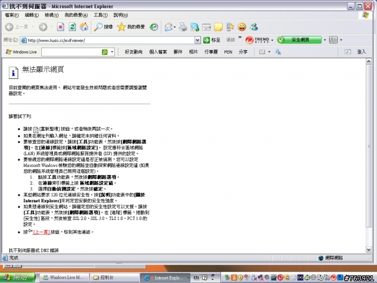Click the 行事曆 toolbar button
The image size is (377, 283).
click(x=211, y=52)
